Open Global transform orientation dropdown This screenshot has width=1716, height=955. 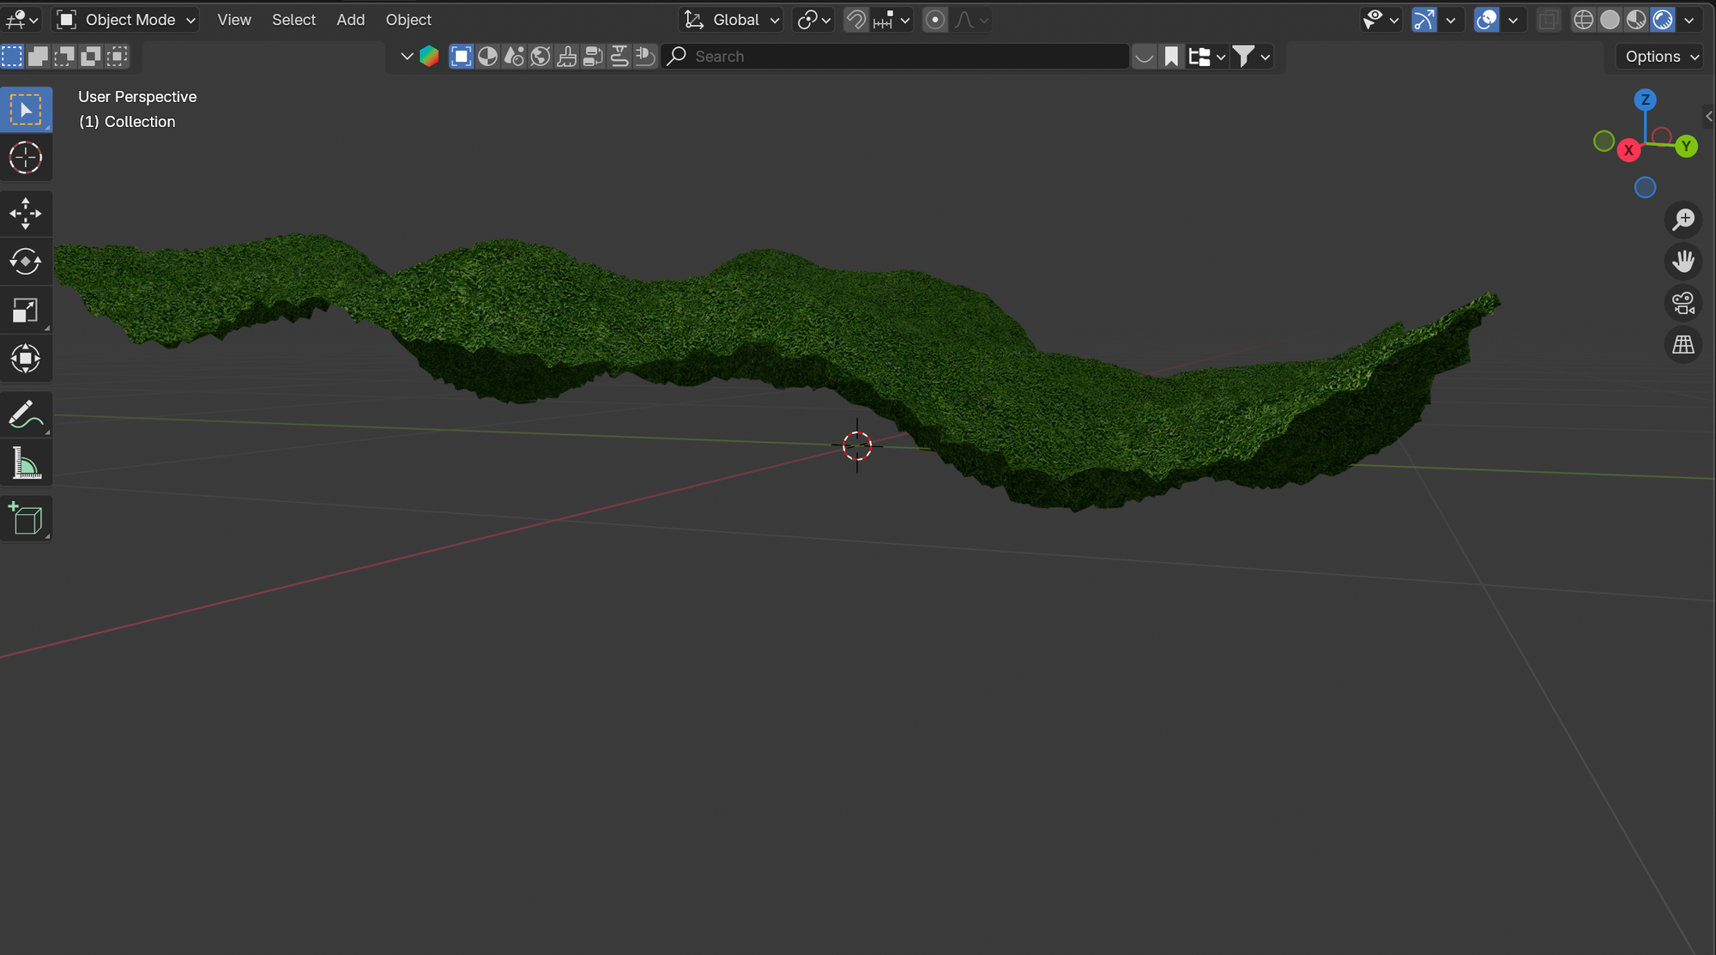(x=732, y=20)
